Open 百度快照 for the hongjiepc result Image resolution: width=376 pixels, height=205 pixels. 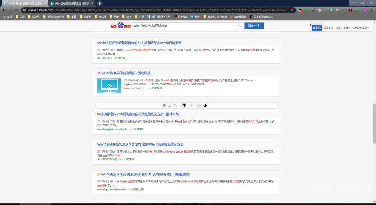139,129
